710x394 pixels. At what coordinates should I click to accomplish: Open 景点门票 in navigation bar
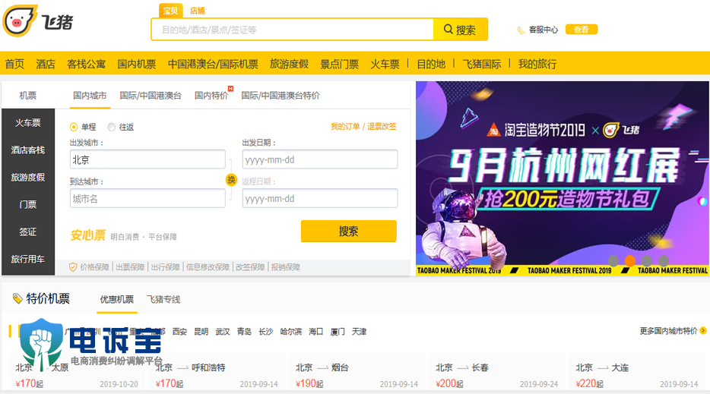click(339, 64)
